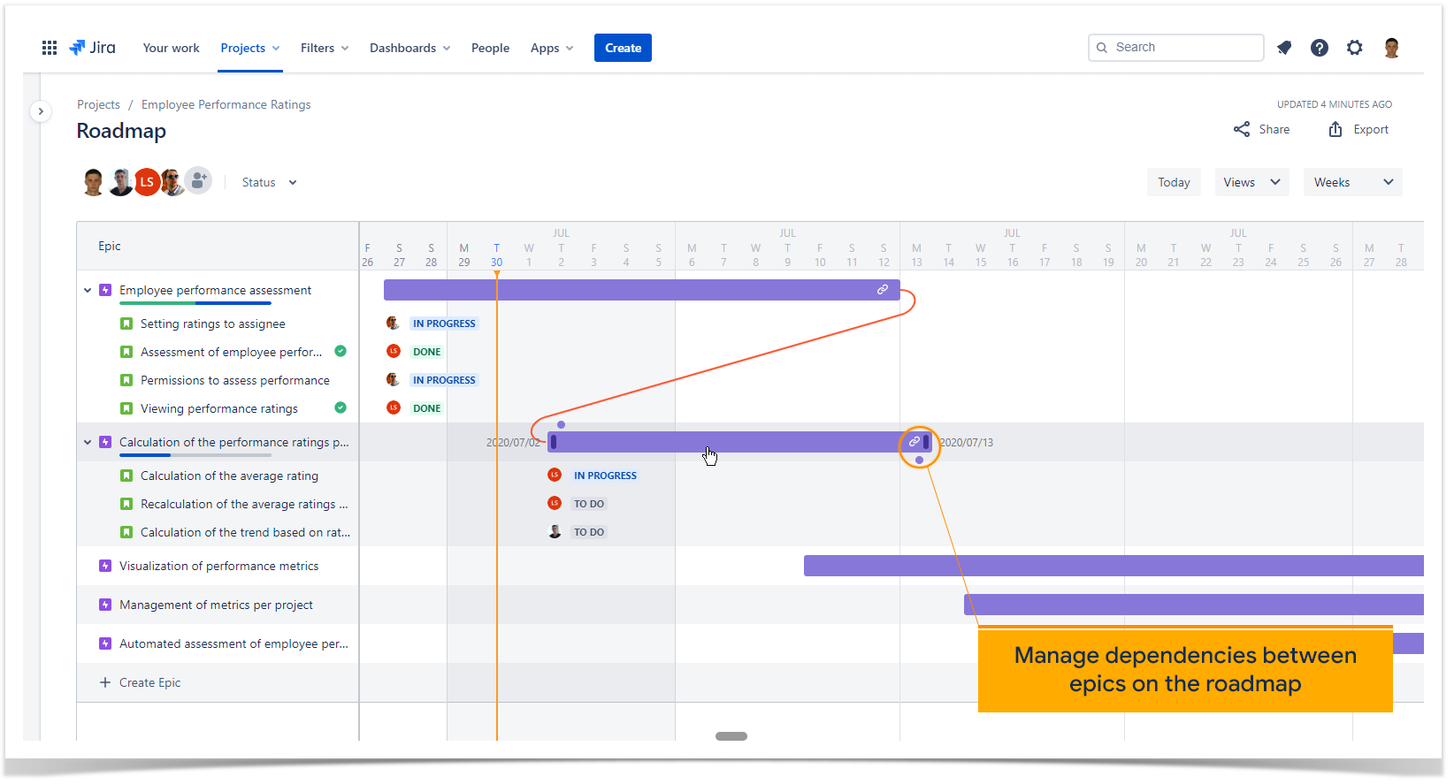Image resolution: width=1454 pixels, height=784 pixels.
Task: Click Create Epic
Action: (x=149, y=682)
